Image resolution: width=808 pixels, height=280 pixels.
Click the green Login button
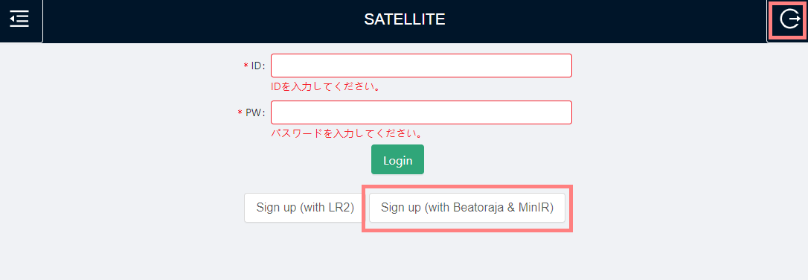pyautogui.click(x=398, y=159)
